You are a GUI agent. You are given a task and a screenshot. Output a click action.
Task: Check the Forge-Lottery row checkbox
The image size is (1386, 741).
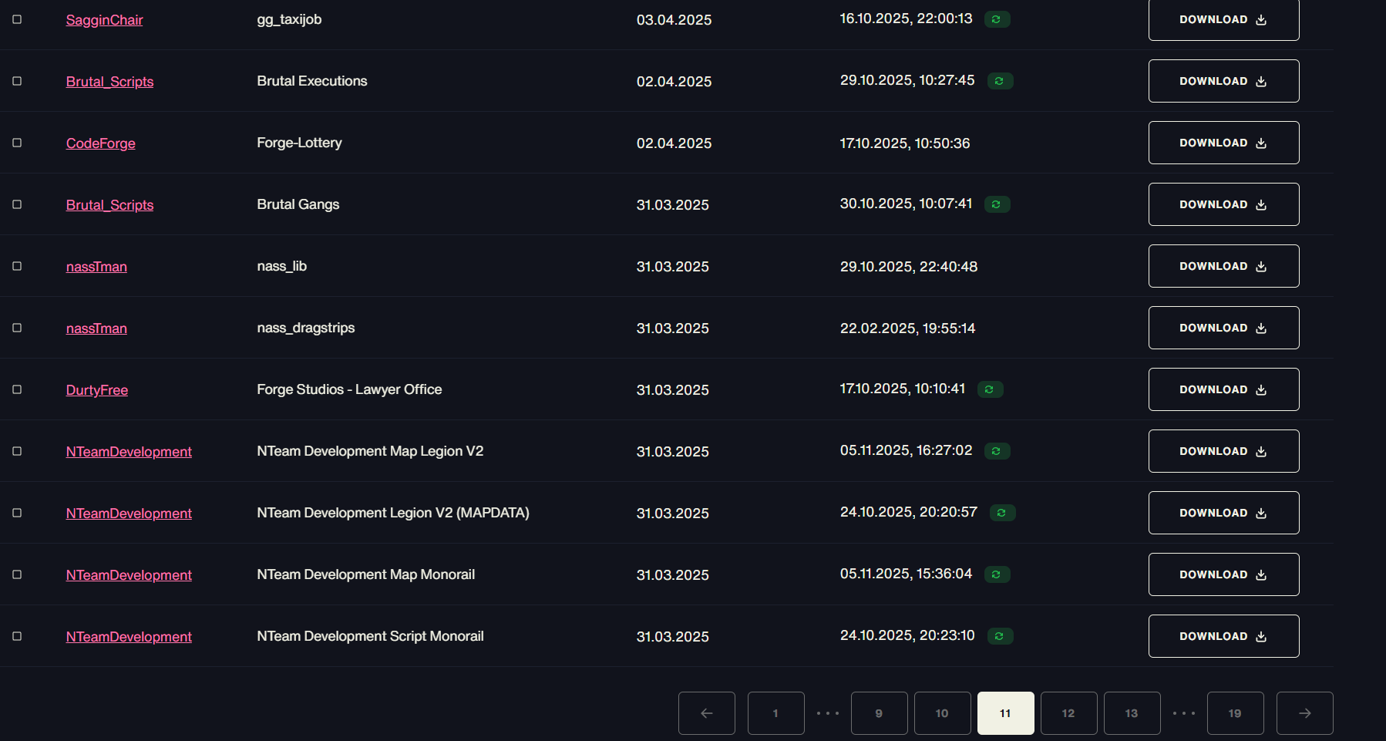point(17,143)
